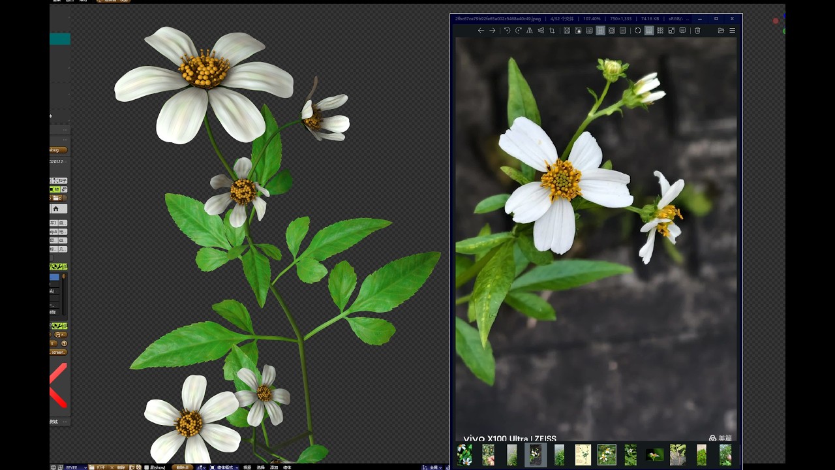The height and width of the screenshot is (470, 835).
Task: Click the question mark icon in left panel
Action: 64,343
